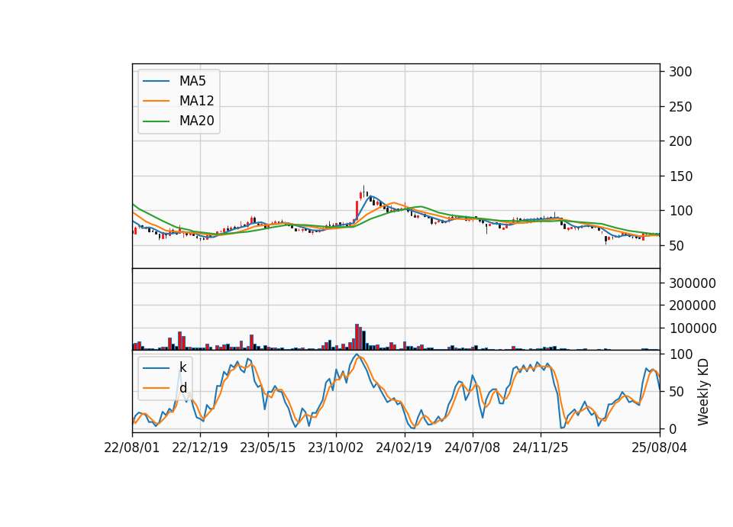The image size is (733, 527).
Task: Click the 25/08/04 date axis label
Action: [x=660, y=448]
